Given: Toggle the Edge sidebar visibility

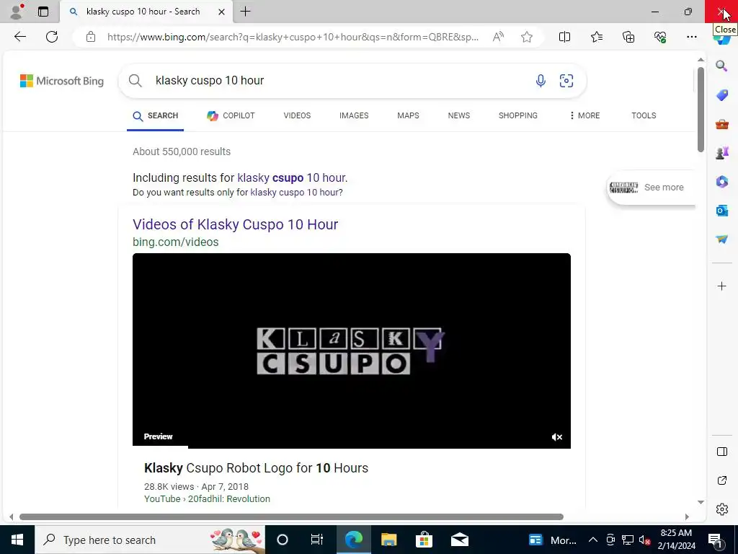Looking at the screenshot, I should (721, 452).
